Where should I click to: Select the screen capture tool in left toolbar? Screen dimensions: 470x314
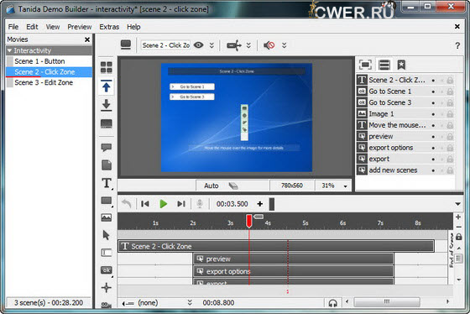click(x=106, y=123)
